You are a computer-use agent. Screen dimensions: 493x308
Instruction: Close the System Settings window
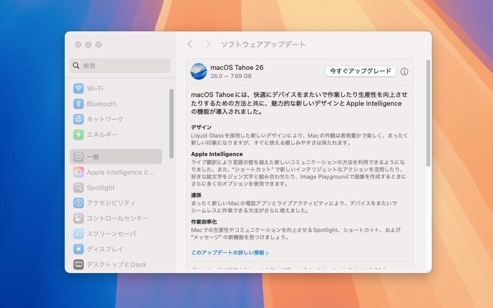pyautogui.click(x=78, y=45)
